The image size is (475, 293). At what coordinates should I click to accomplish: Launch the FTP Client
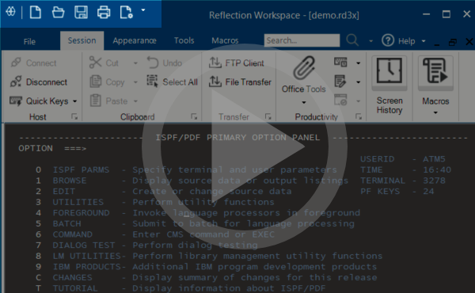[x=236, y=63]
